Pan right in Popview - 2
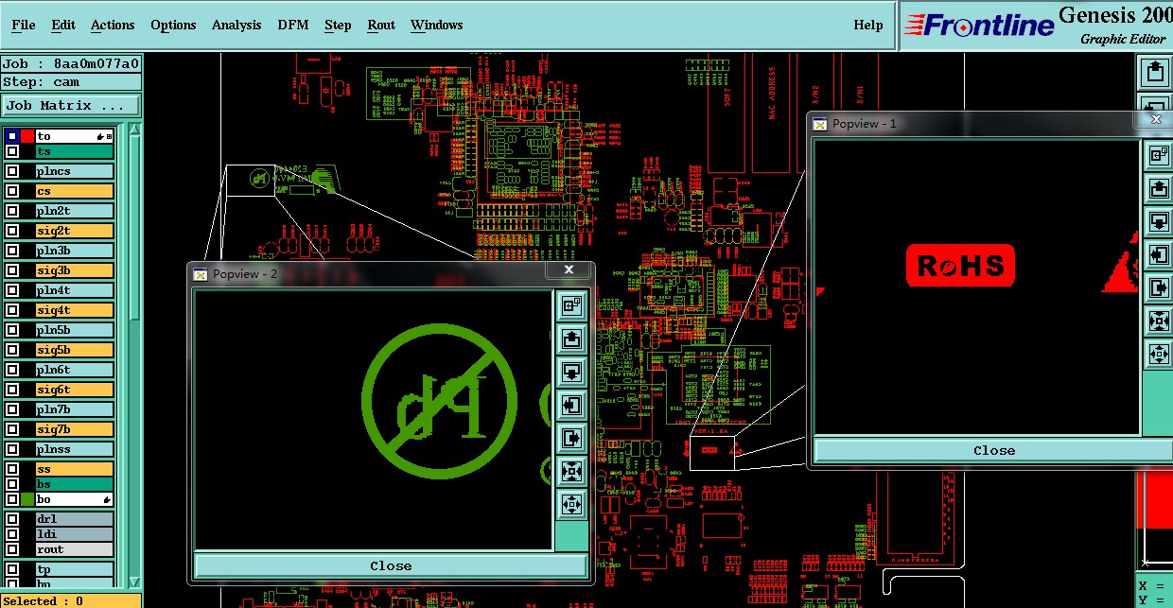This screenshot has width=1173, height=608. pos(571,439)
